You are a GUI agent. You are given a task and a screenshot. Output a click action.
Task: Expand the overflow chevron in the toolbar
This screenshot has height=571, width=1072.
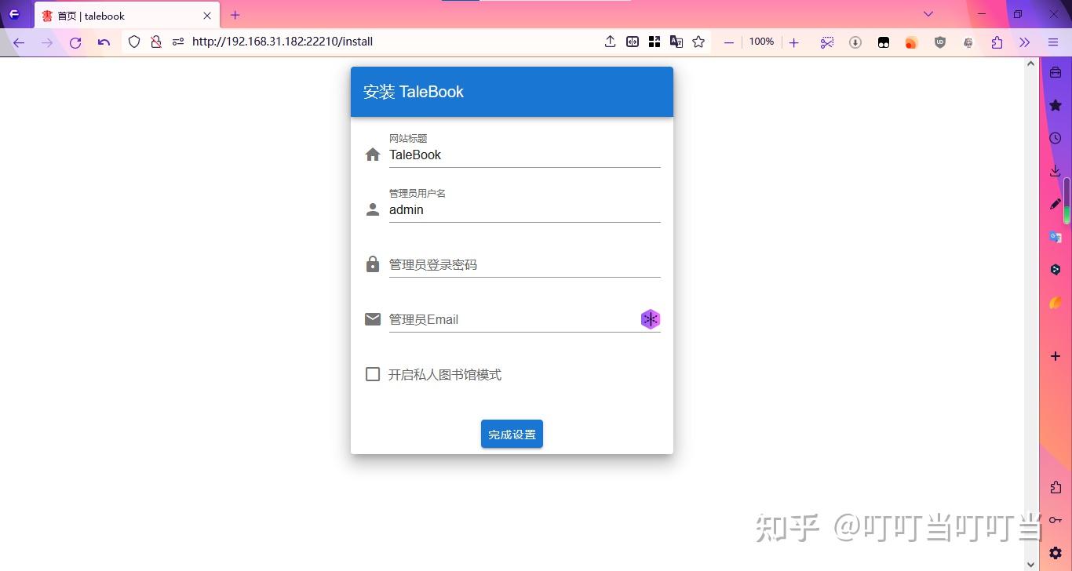click(1024, 42)
